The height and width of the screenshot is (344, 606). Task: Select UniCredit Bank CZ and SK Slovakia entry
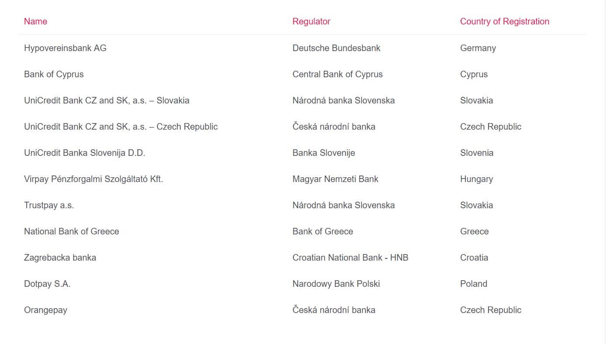(x=107, y=100)
